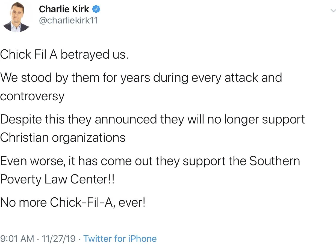336x247 pixels.
Task: Click the line "Chick Fil A betrayed us."
Action: [64, 55]
